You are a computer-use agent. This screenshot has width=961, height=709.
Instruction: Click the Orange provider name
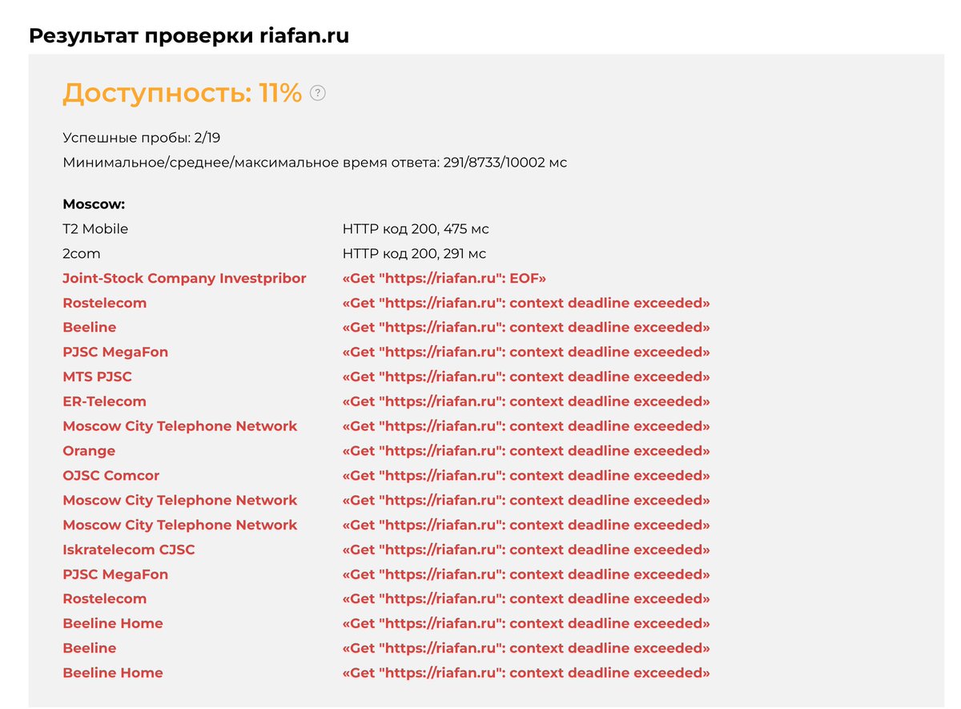pos(89,451)
